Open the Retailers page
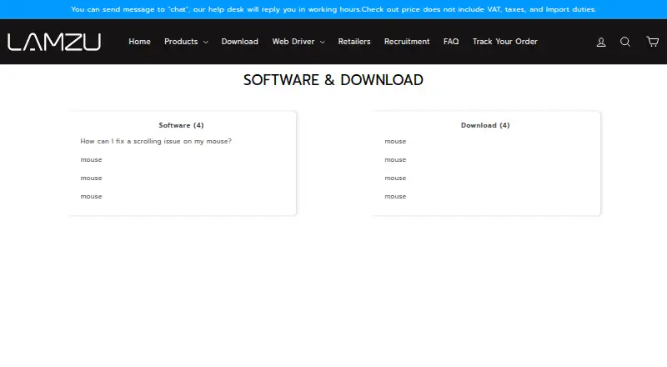The width and height of the screenshot is (667, 367). coord(354,42)
